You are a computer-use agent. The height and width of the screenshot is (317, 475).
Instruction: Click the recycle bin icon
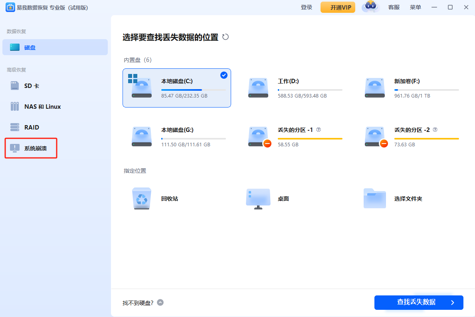point(141,198)
